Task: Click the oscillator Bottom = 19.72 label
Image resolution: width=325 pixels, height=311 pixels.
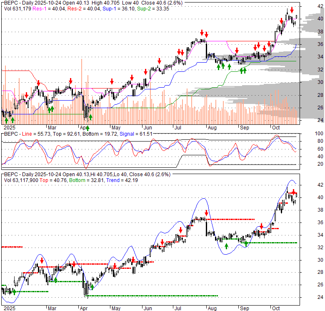Action: 100,134
